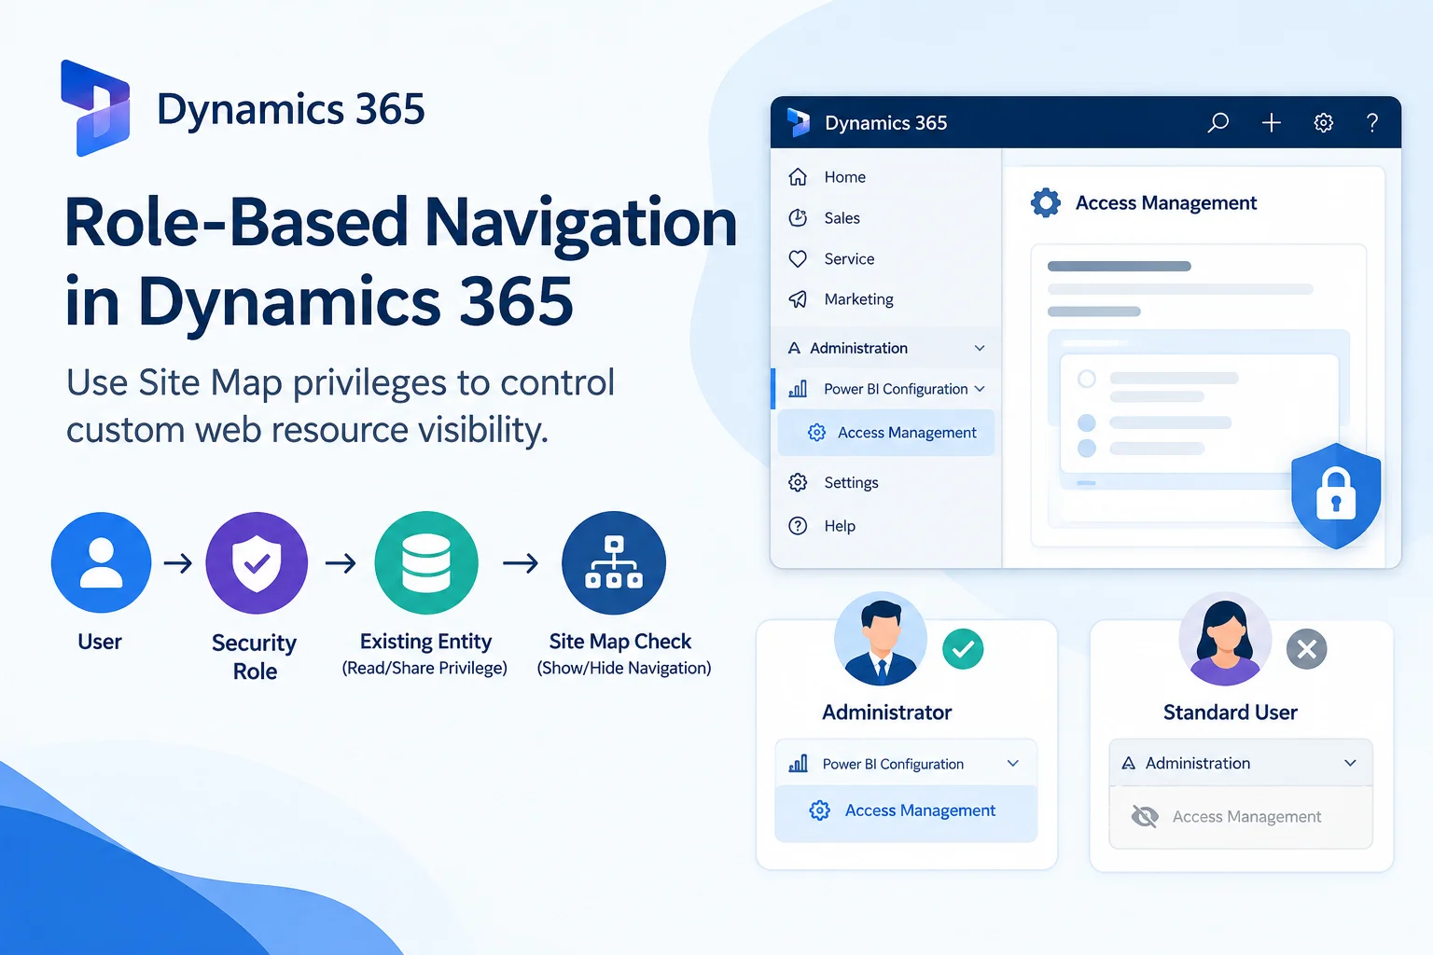The height and width of the screenshot is (955, 1433).
Task: Click the Service heart icon
Action: point(798,258)
